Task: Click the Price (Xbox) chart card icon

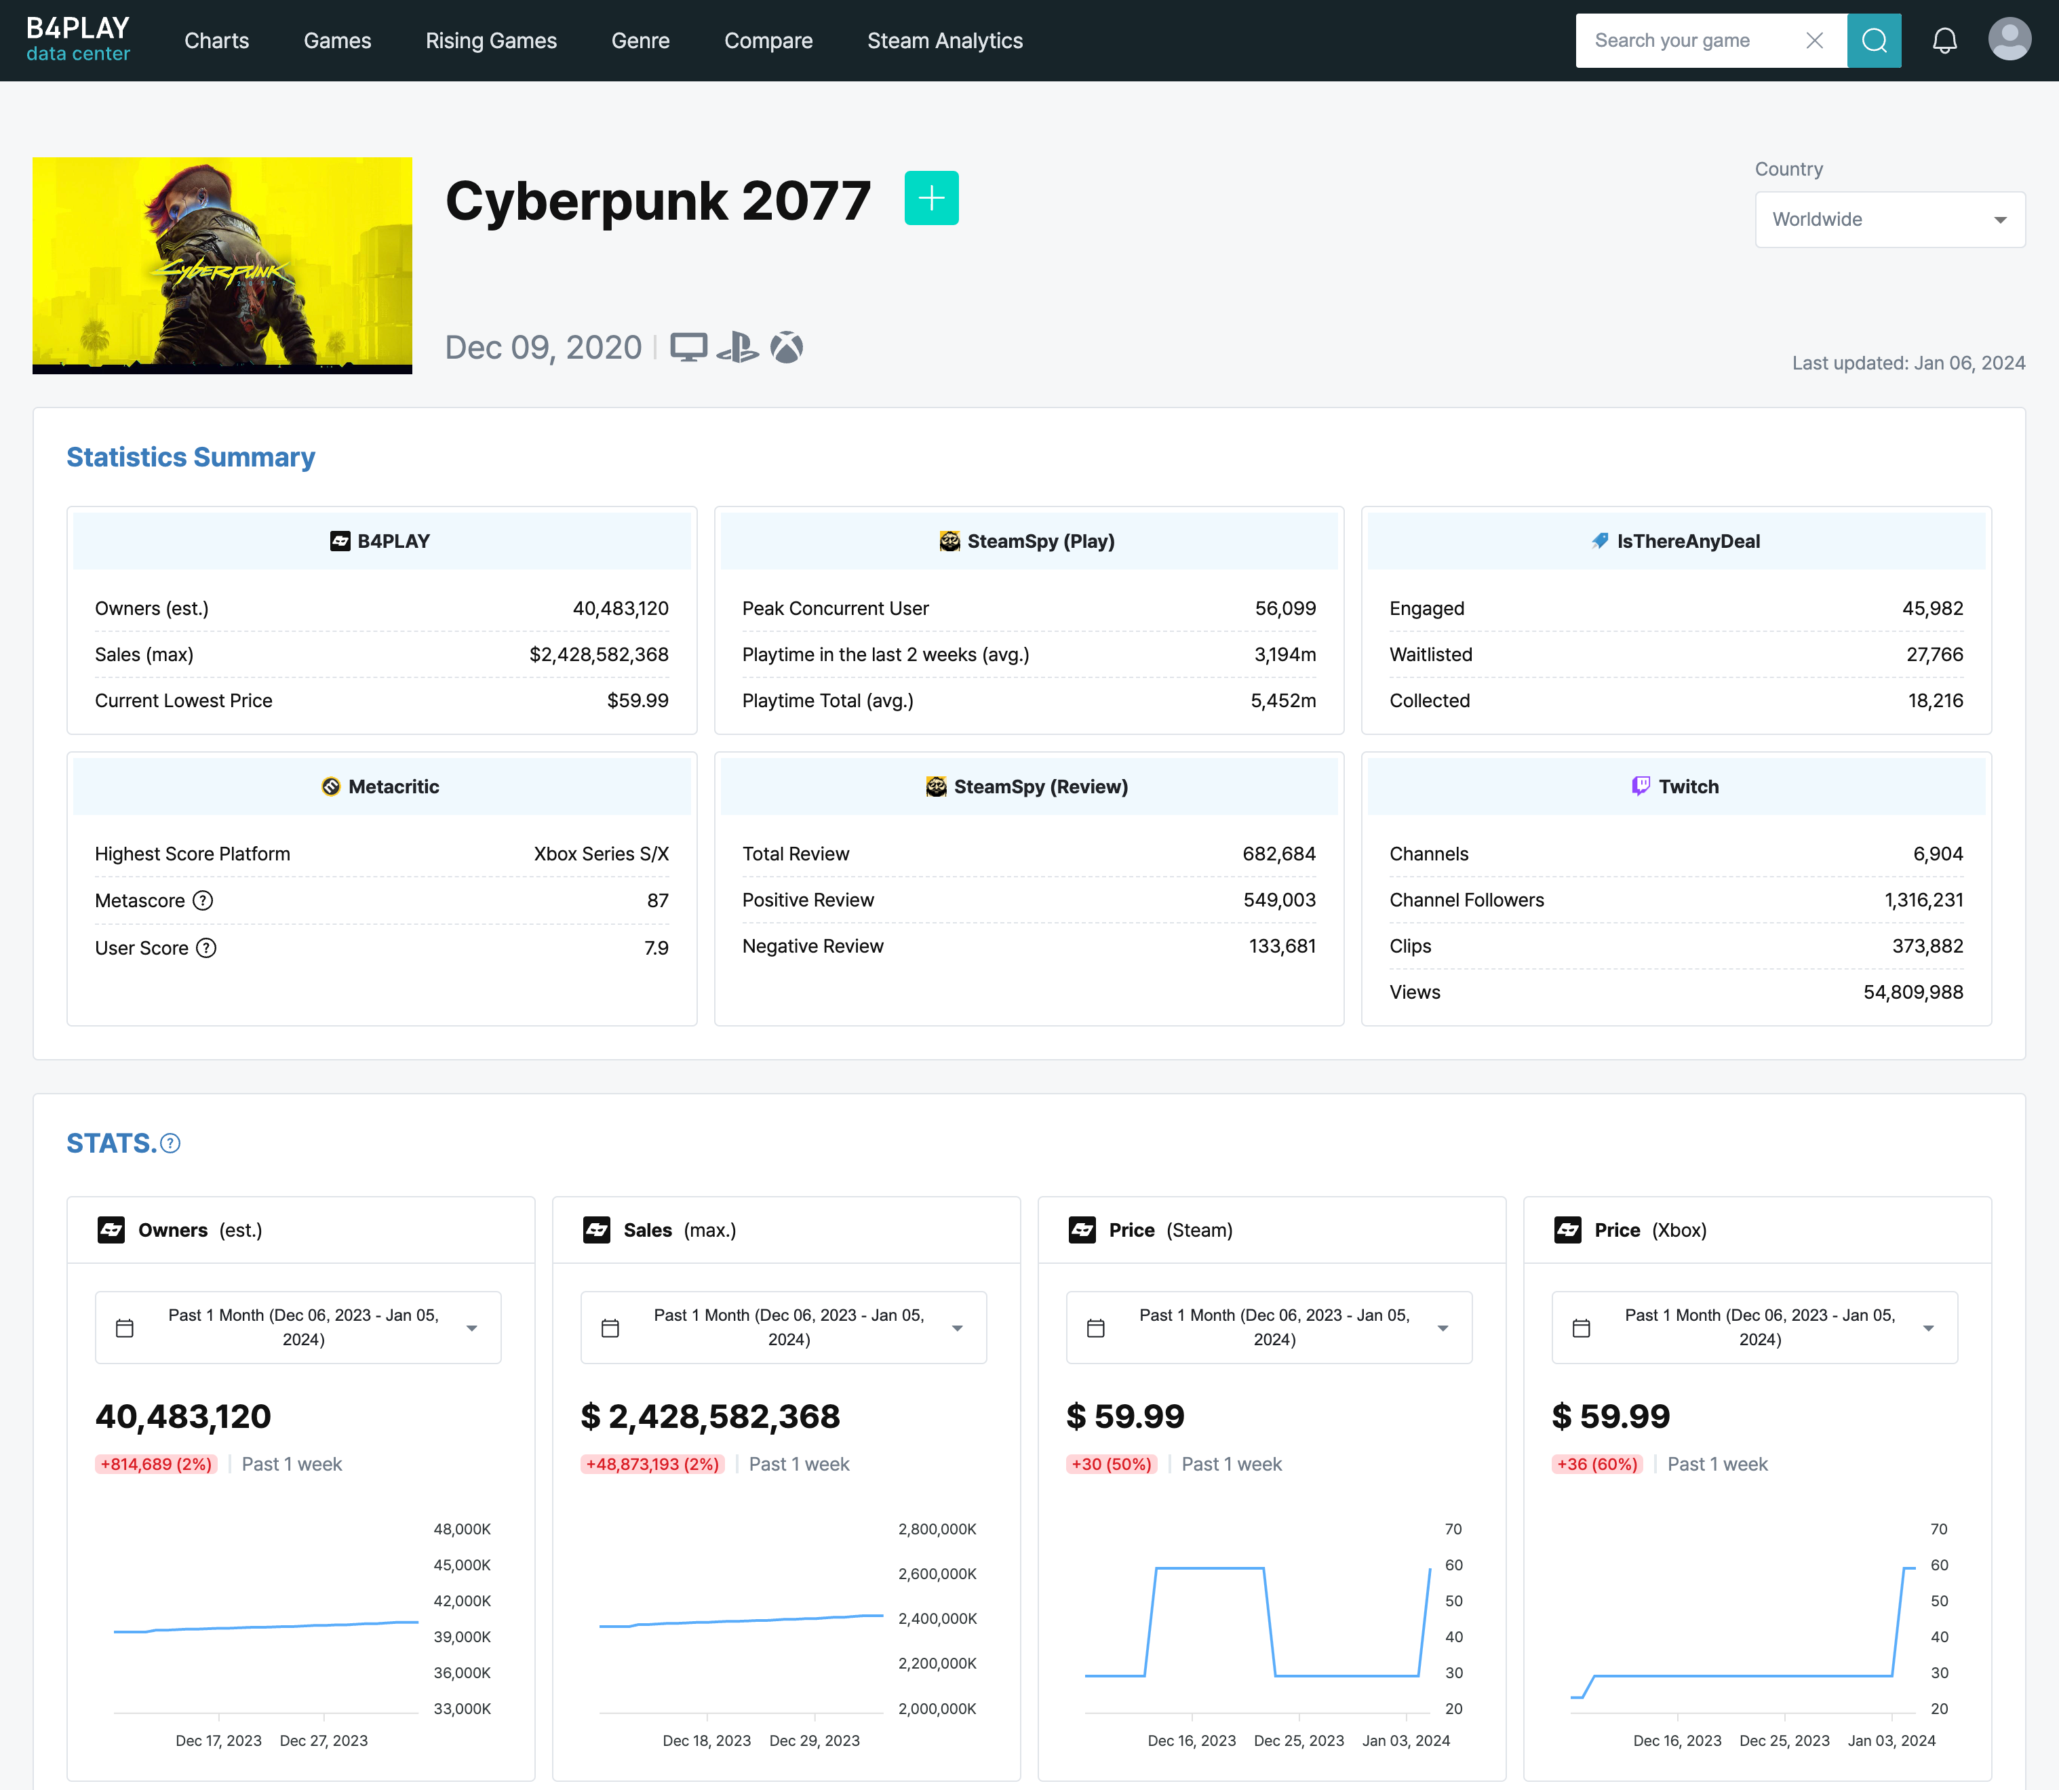Action: tap(1567, 1230)
